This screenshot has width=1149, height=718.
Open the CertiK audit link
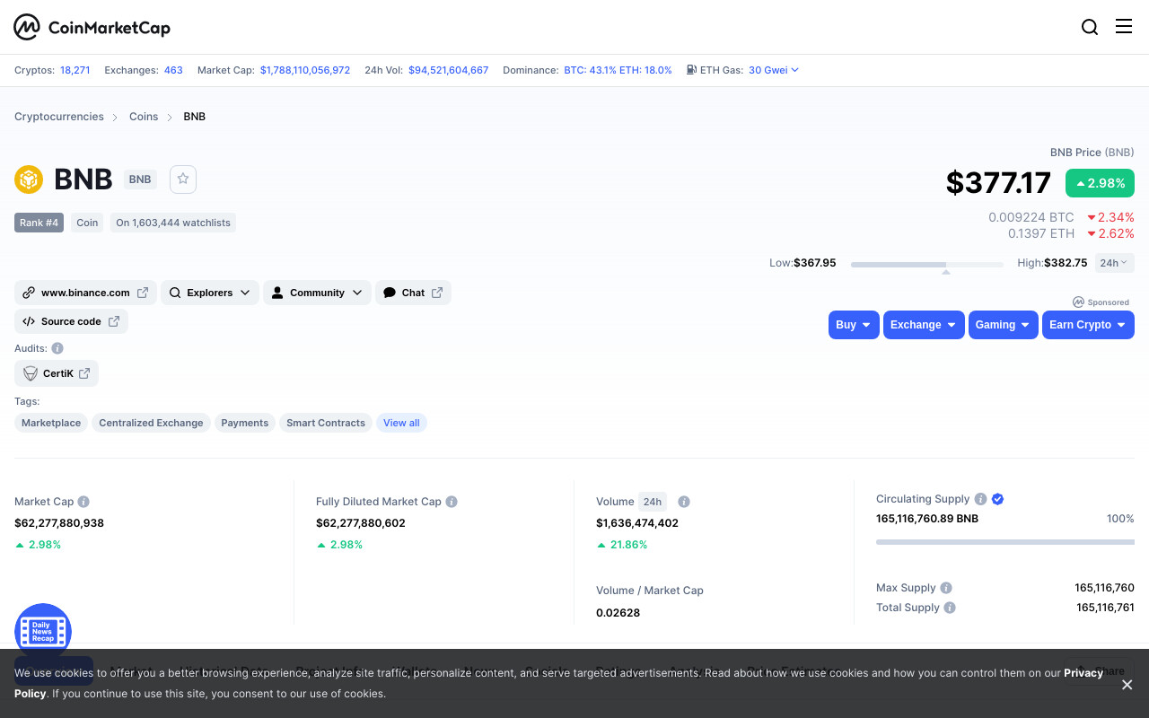pyautogui.click(x=57, y=373)
